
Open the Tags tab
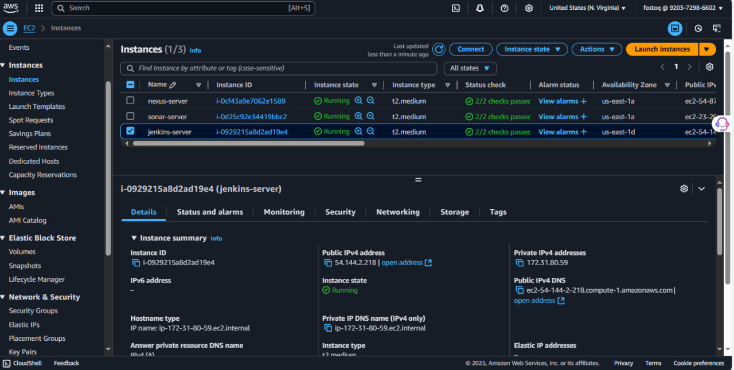(x=498, y=212)
